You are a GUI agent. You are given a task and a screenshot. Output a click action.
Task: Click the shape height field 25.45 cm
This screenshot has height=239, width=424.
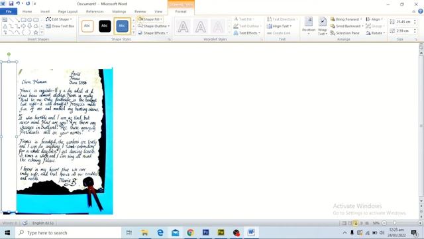[404, 22]
